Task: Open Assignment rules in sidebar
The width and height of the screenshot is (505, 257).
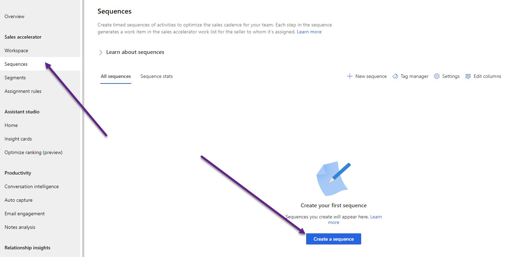Action: click(x=23, y=91)
